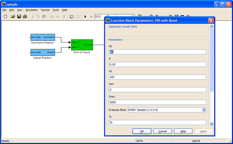Stop simulation with the square button
Viewport: 233px width, 144px height.
point(91,17)
